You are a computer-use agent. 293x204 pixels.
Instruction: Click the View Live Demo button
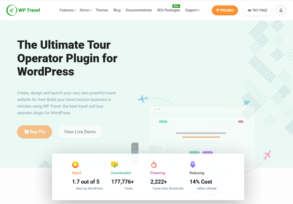point(80,132)
